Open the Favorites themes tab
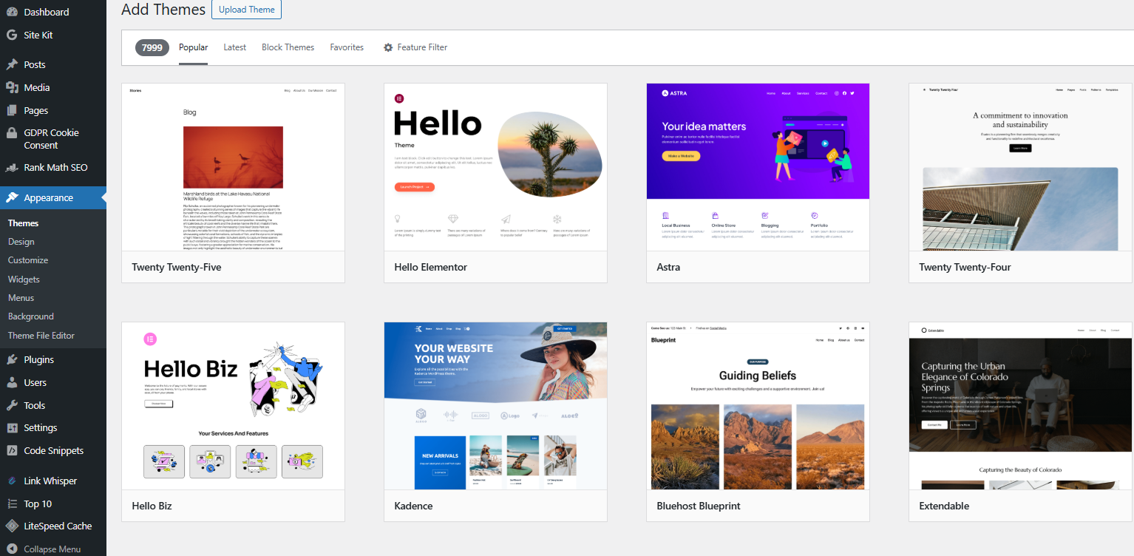1134x556 pixels. (x=347, y=47)
